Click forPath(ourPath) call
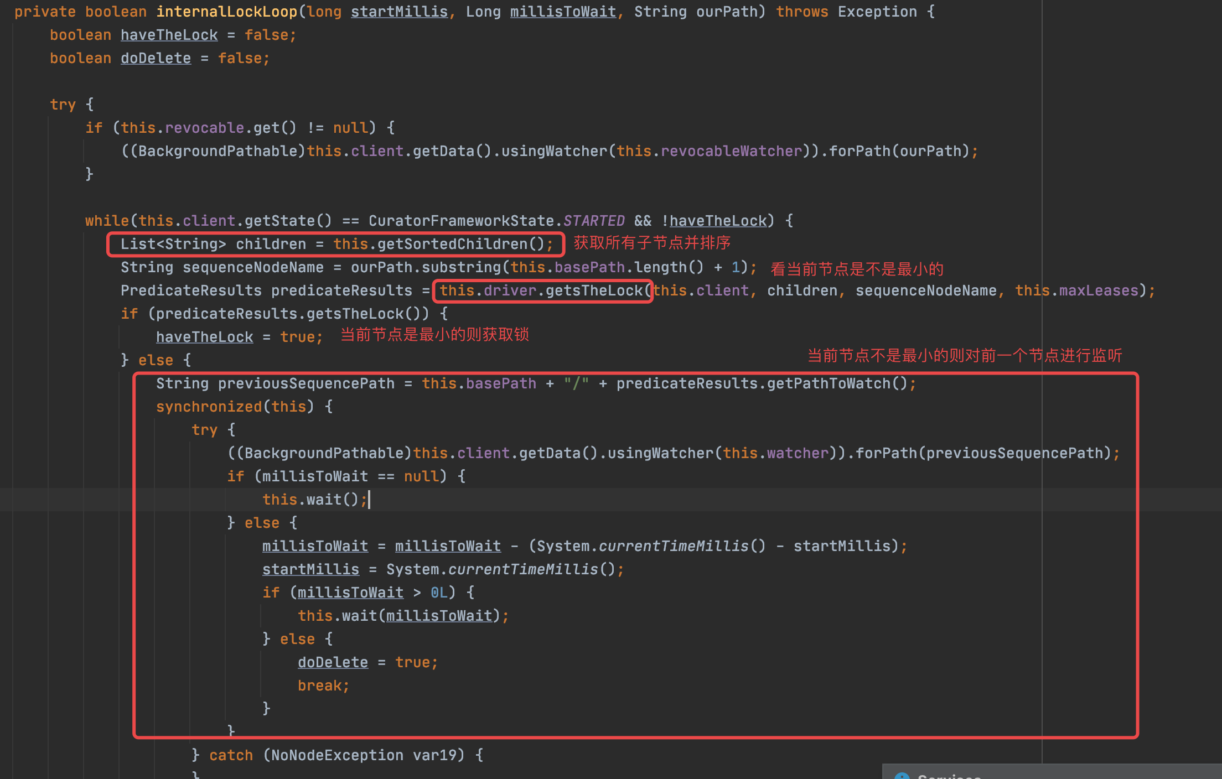 (x=899, y=151)
